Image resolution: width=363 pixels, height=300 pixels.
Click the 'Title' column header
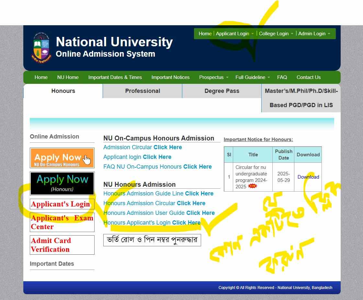click(x=253, y=154)
